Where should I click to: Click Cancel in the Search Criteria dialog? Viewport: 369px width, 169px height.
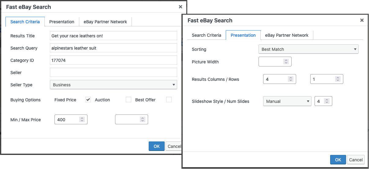[174, 146]
